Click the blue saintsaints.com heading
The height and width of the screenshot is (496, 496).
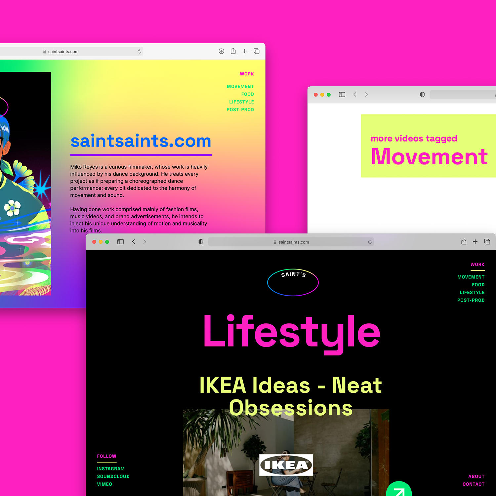(141, 141)
